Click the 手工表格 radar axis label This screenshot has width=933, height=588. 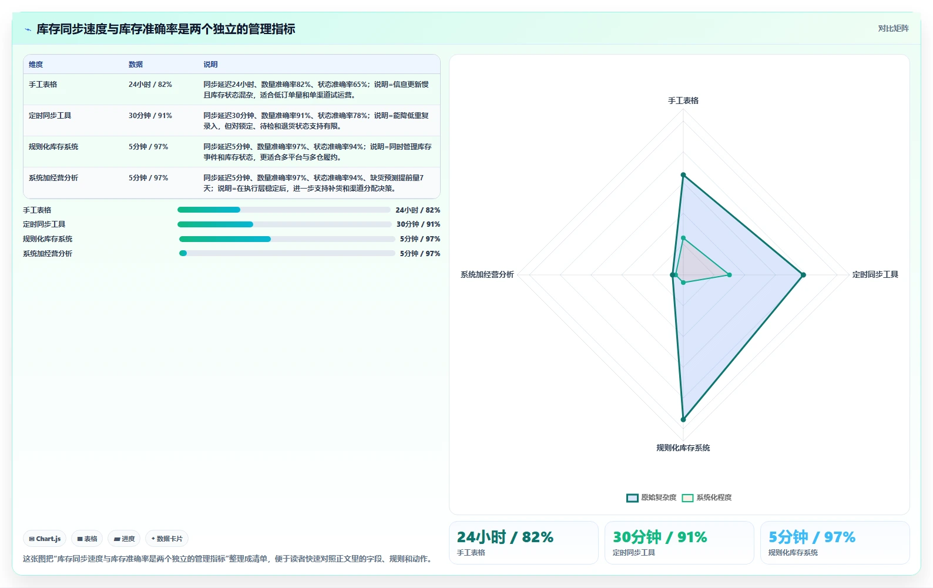[683, 101]
